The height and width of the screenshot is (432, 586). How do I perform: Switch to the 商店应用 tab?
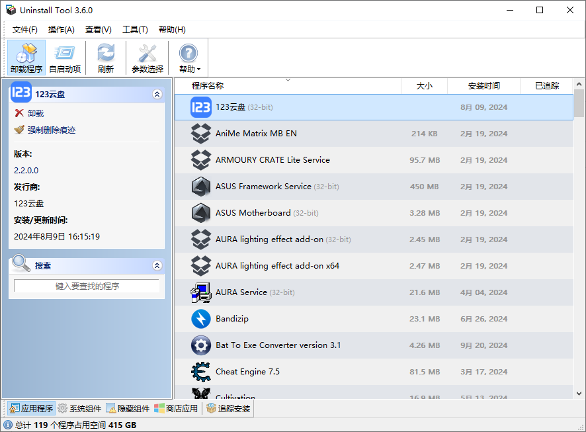coord(176,409)
